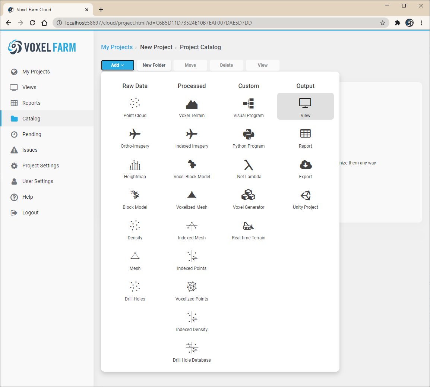
Task: Open a new browser tab
Action: (101, 10)
